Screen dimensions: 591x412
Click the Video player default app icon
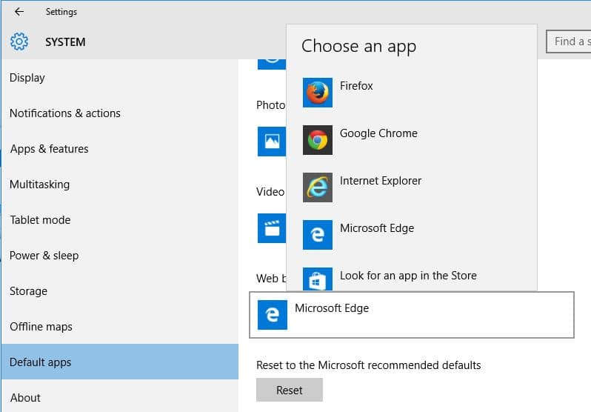point(271,228)
